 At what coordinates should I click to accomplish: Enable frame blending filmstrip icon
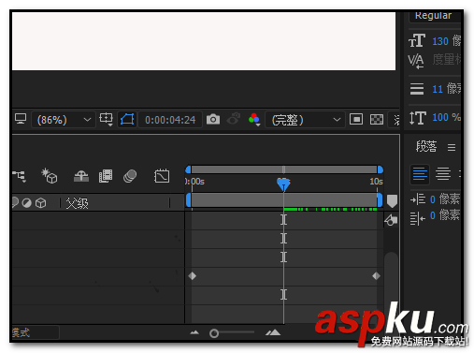(106, 176)
